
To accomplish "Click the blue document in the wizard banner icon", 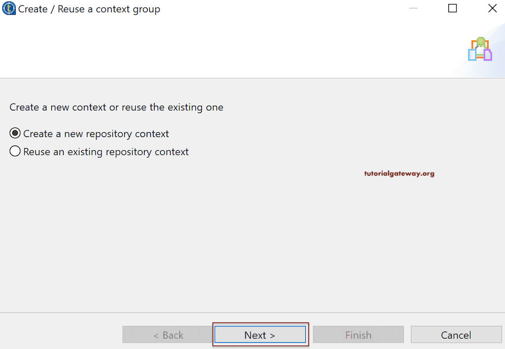I will pyautogui.click(x=472, y=55).
